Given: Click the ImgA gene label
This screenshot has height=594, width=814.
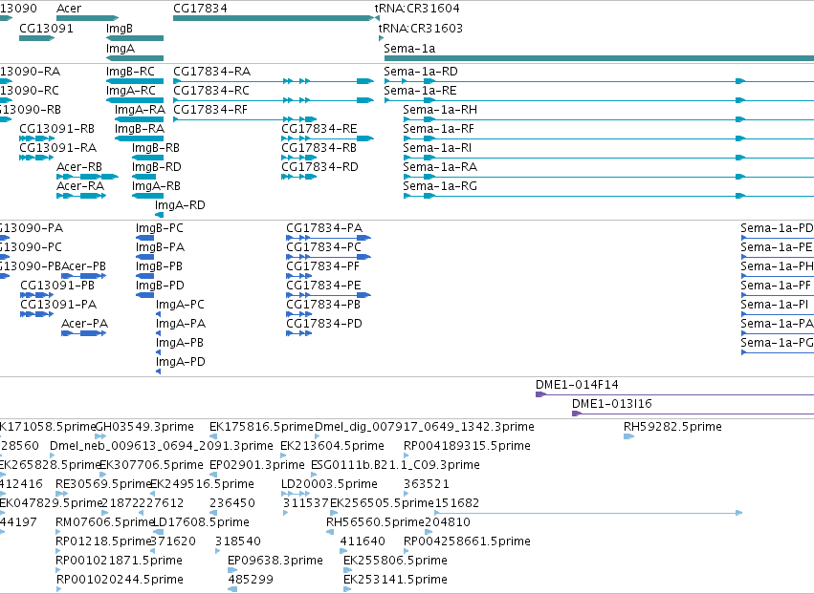Looking at the screenshot, I should pyautogui.click(x=121, y=48).
